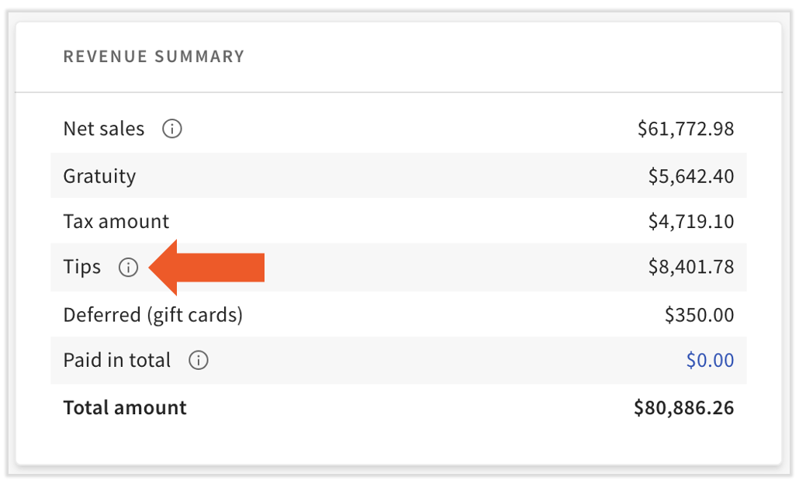Select the Net sales circled-i indicator
Viewport: 799px width, 484px height.
pos(171,129)
